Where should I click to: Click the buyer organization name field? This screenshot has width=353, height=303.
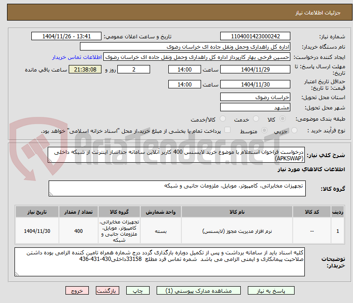185,47
